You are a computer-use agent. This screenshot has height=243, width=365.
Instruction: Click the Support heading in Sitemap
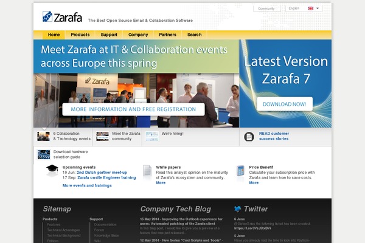[x=96, y=219]
